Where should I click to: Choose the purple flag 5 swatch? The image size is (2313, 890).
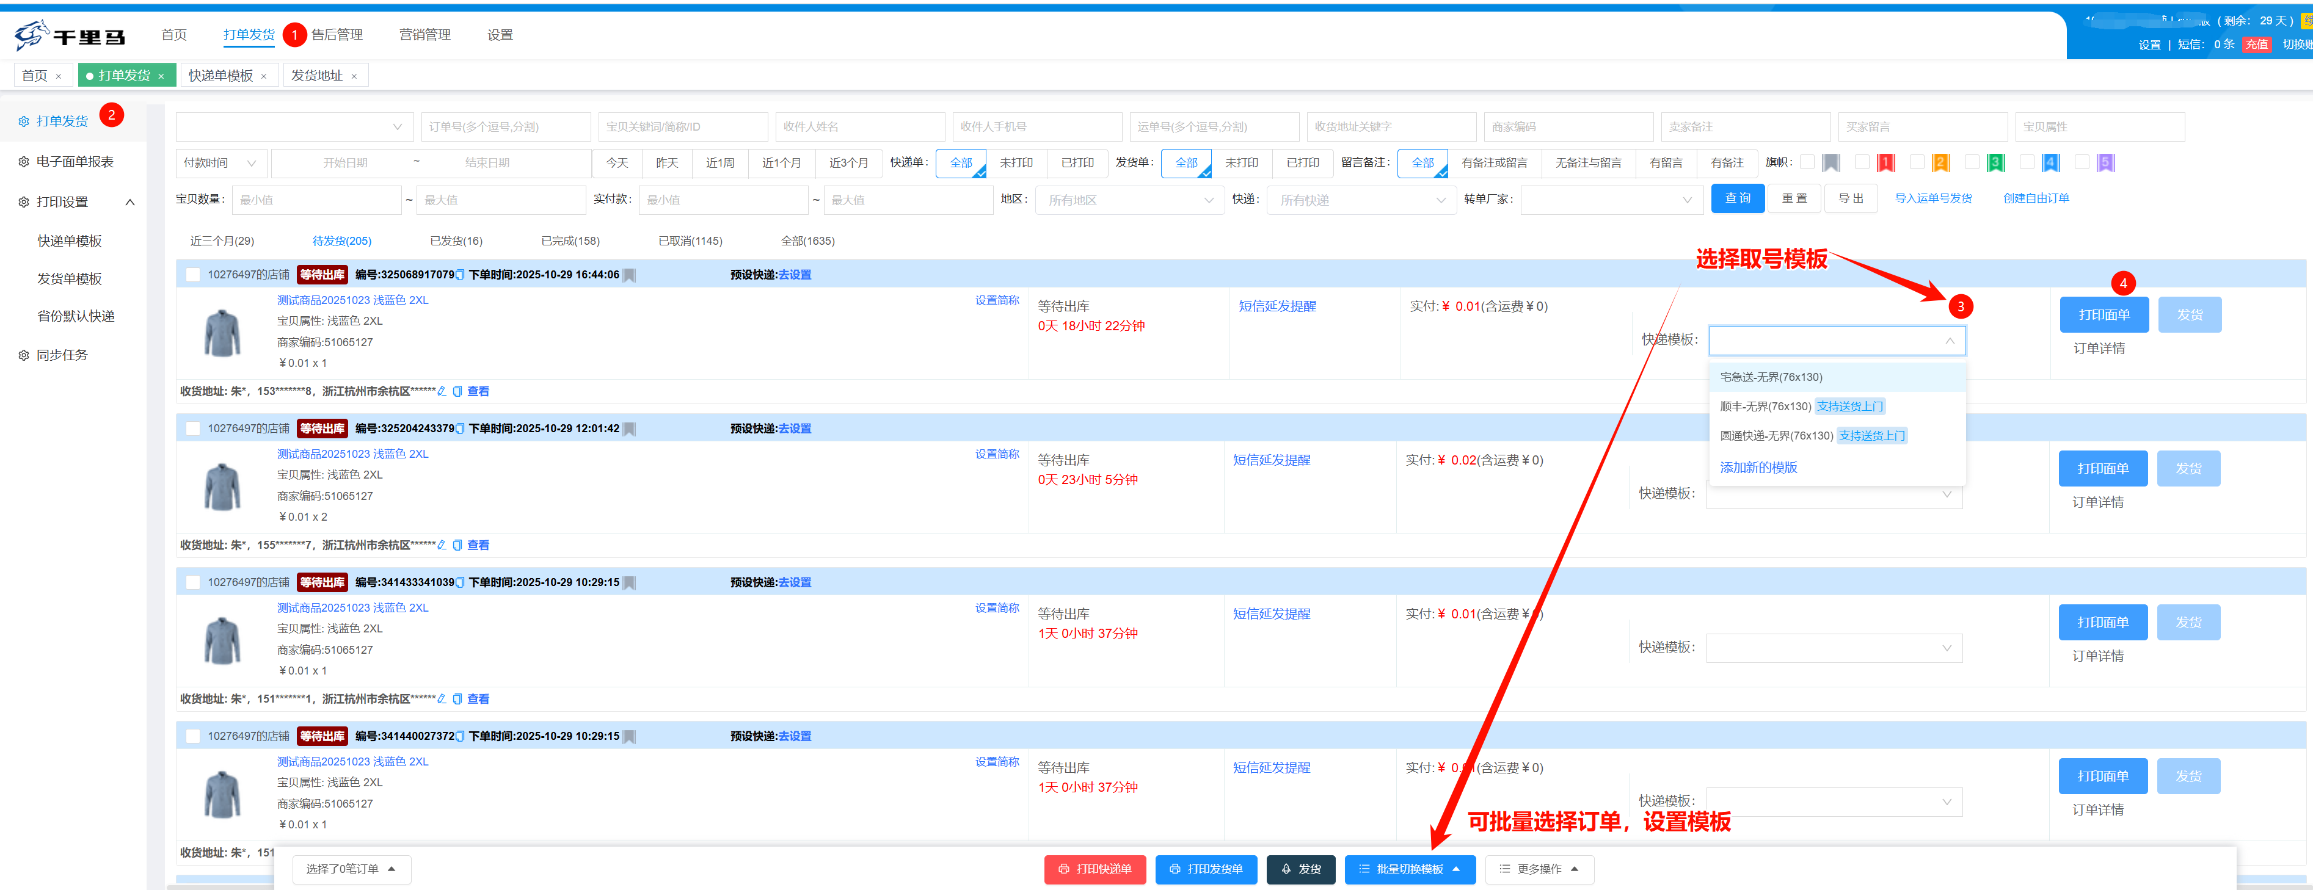point(2105,162)
